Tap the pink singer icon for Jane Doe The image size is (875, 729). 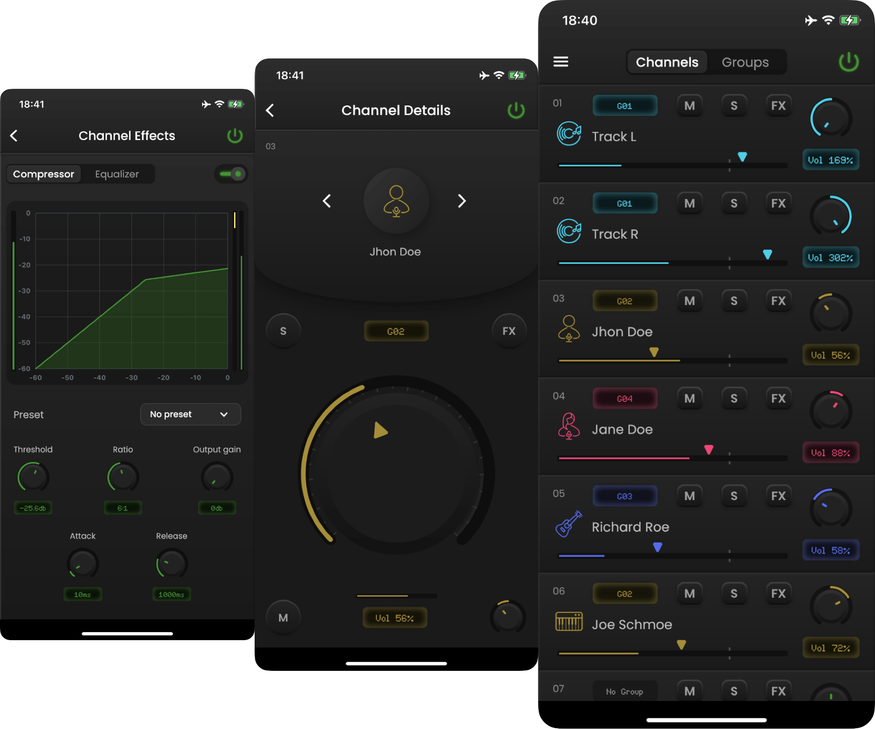[x=568, y=426]
